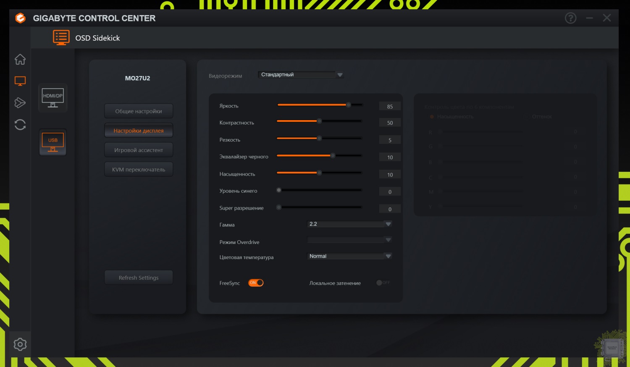Open KVM переключатель section

pos(139,170)
